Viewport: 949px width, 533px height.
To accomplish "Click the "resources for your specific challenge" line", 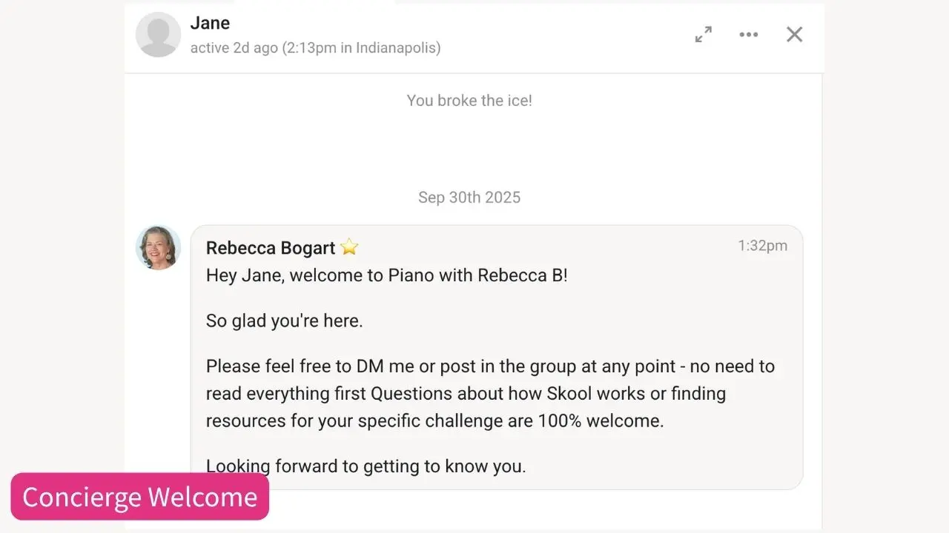I will point(434,420).
